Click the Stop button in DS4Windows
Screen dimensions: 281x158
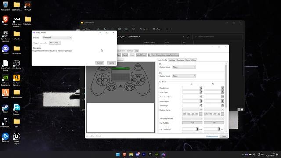(224, 136)
